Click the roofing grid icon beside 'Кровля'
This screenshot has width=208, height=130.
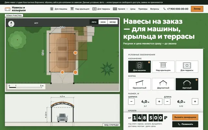pyautogui.click(x=115, y=9)
